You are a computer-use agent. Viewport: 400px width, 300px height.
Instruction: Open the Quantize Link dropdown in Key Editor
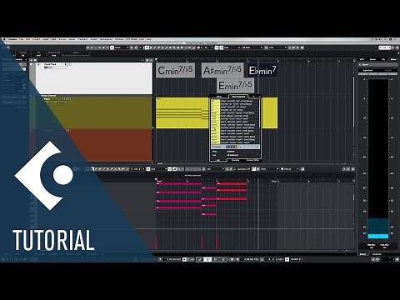tap(242, 169)
